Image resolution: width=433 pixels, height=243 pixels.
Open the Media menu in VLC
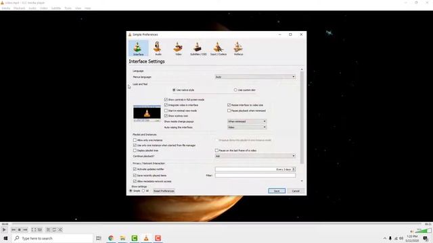pos(6,8)
